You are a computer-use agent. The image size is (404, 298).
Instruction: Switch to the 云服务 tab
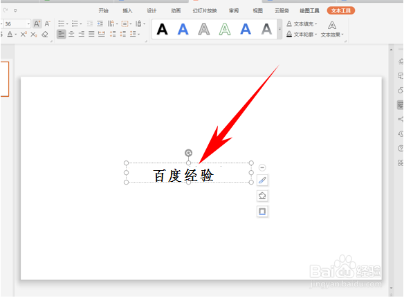click(282, 10)
